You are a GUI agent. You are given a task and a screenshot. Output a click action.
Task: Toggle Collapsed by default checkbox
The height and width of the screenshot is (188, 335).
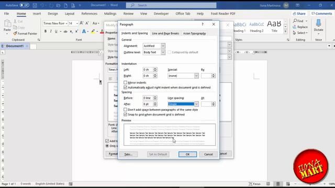click(x=169, y=52)
